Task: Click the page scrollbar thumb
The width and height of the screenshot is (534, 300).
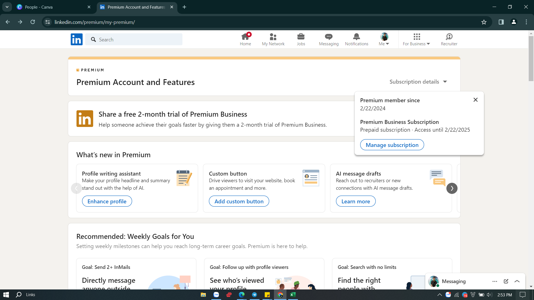Action: (531, 58)
